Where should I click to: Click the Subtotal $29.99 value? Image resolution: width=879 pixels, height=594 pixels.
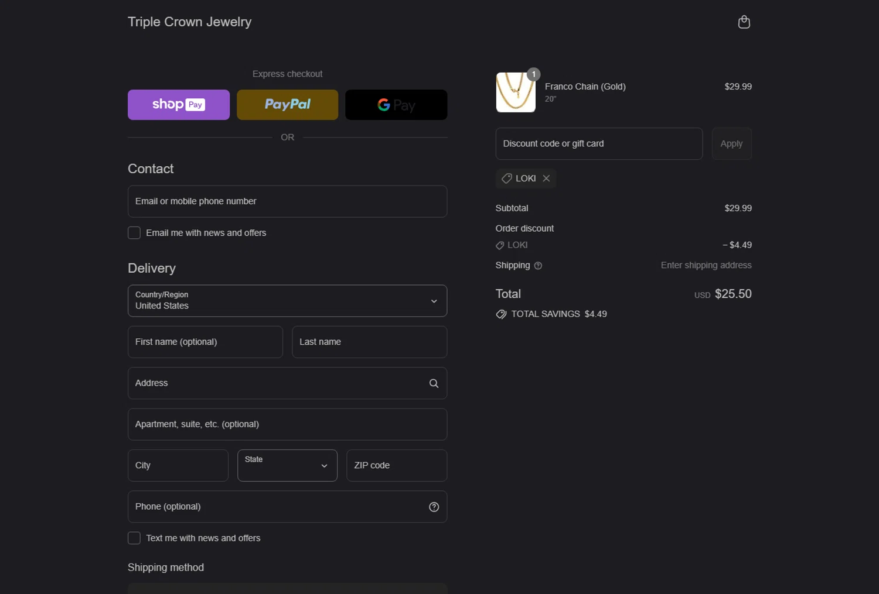coord(738,208)
